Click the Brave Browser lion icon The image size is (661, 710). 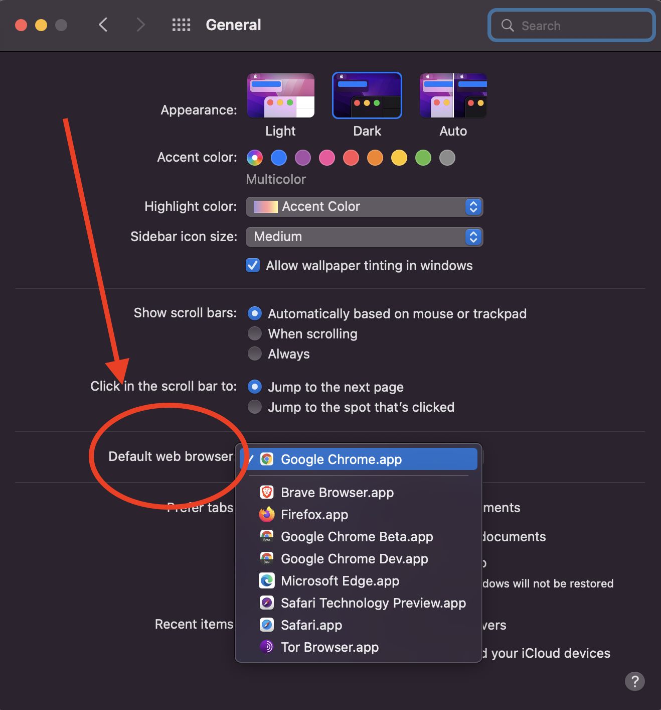click(x=267, y=492)
